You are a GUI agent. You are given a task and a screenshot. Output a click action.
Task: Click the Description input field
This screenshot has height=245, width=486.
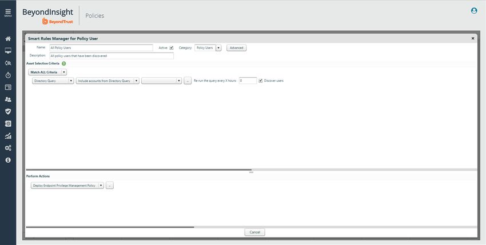[111, 56]
